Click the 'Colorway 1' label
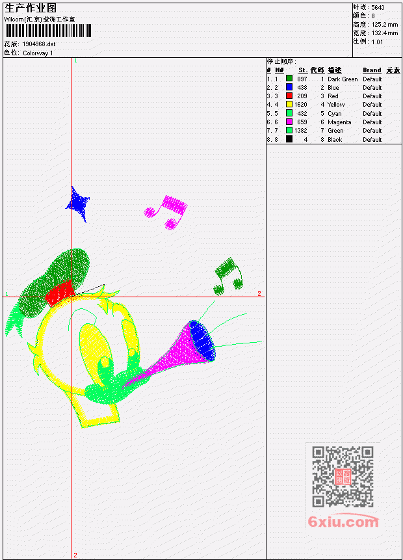 click(38, 53)
